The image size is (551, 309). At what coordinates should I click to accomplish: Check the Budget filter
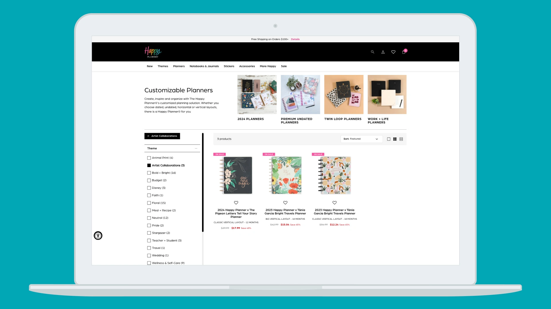[x=149, y=180]
